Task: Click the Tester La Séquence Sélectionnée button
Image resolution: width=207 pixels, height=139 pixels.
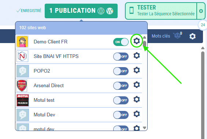Action: click(161, 11)
